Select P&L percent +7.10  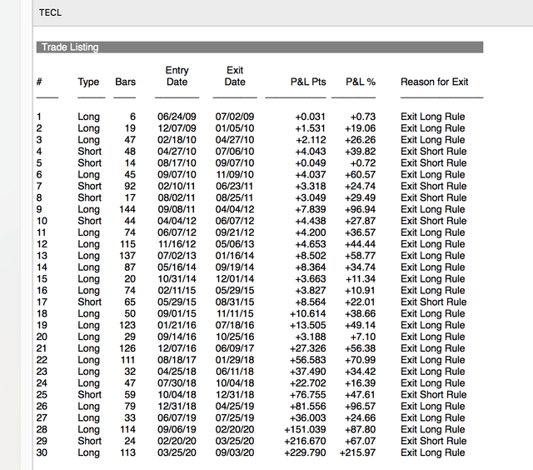pos(363,337)
